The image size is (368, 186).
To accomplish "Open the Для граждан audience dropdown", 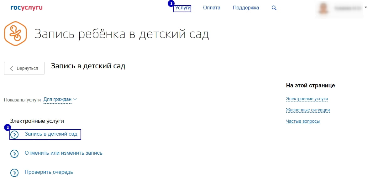I will [57, 100].
